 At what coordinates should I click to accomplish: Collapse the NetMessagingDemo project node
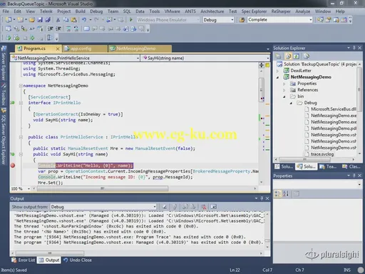(x=277, y=77)
